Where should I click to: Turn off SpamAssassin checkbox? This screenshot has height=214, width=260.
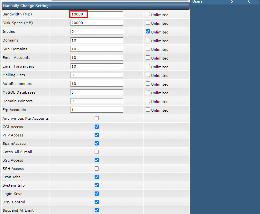click(x=97, y=144)
